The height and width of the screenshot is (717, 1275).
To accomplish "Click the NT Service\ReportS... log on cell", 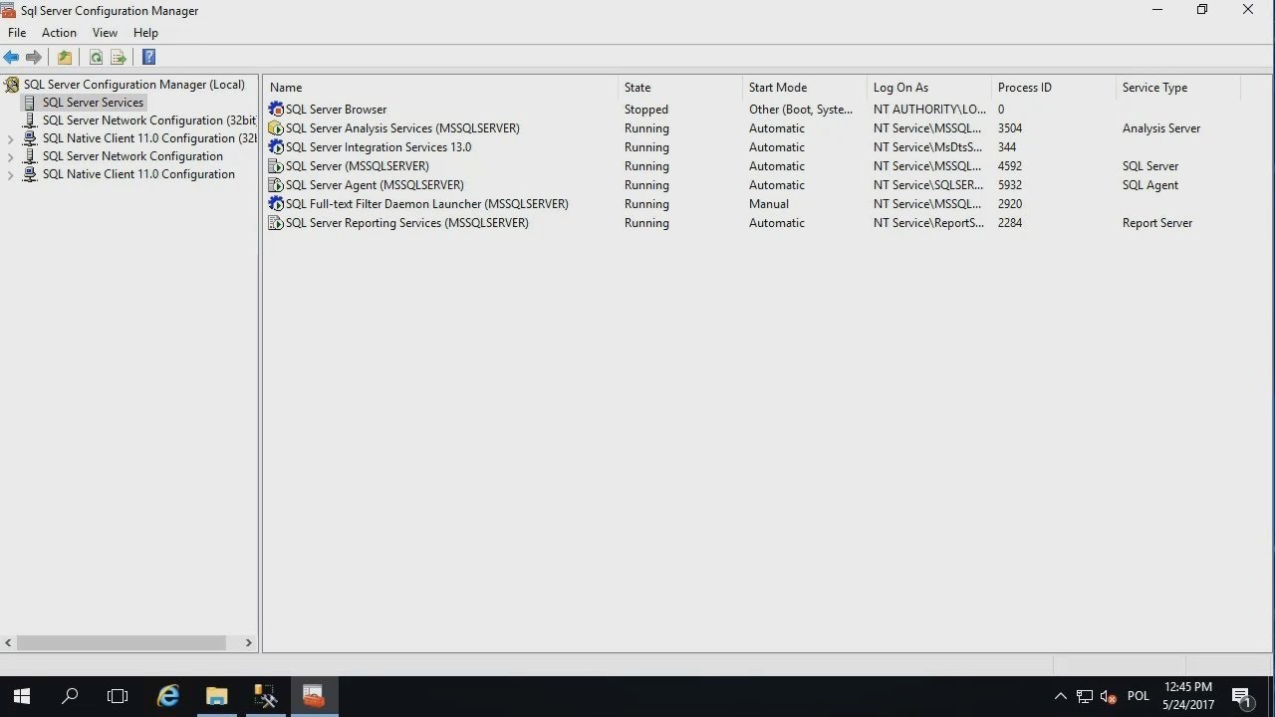I will tap(927, 223).
